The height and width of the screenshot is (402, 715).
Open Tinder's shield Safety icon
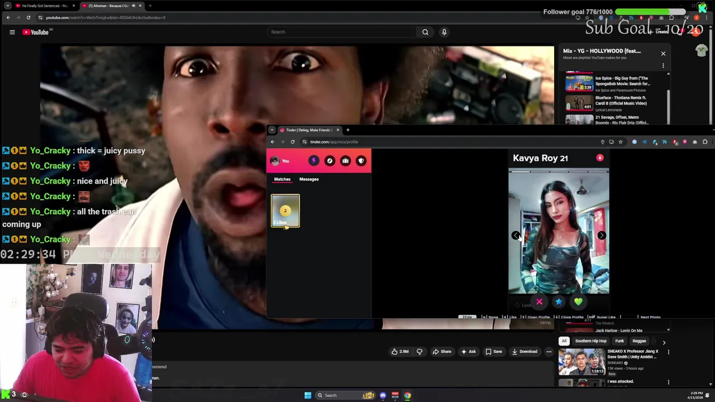361,161
